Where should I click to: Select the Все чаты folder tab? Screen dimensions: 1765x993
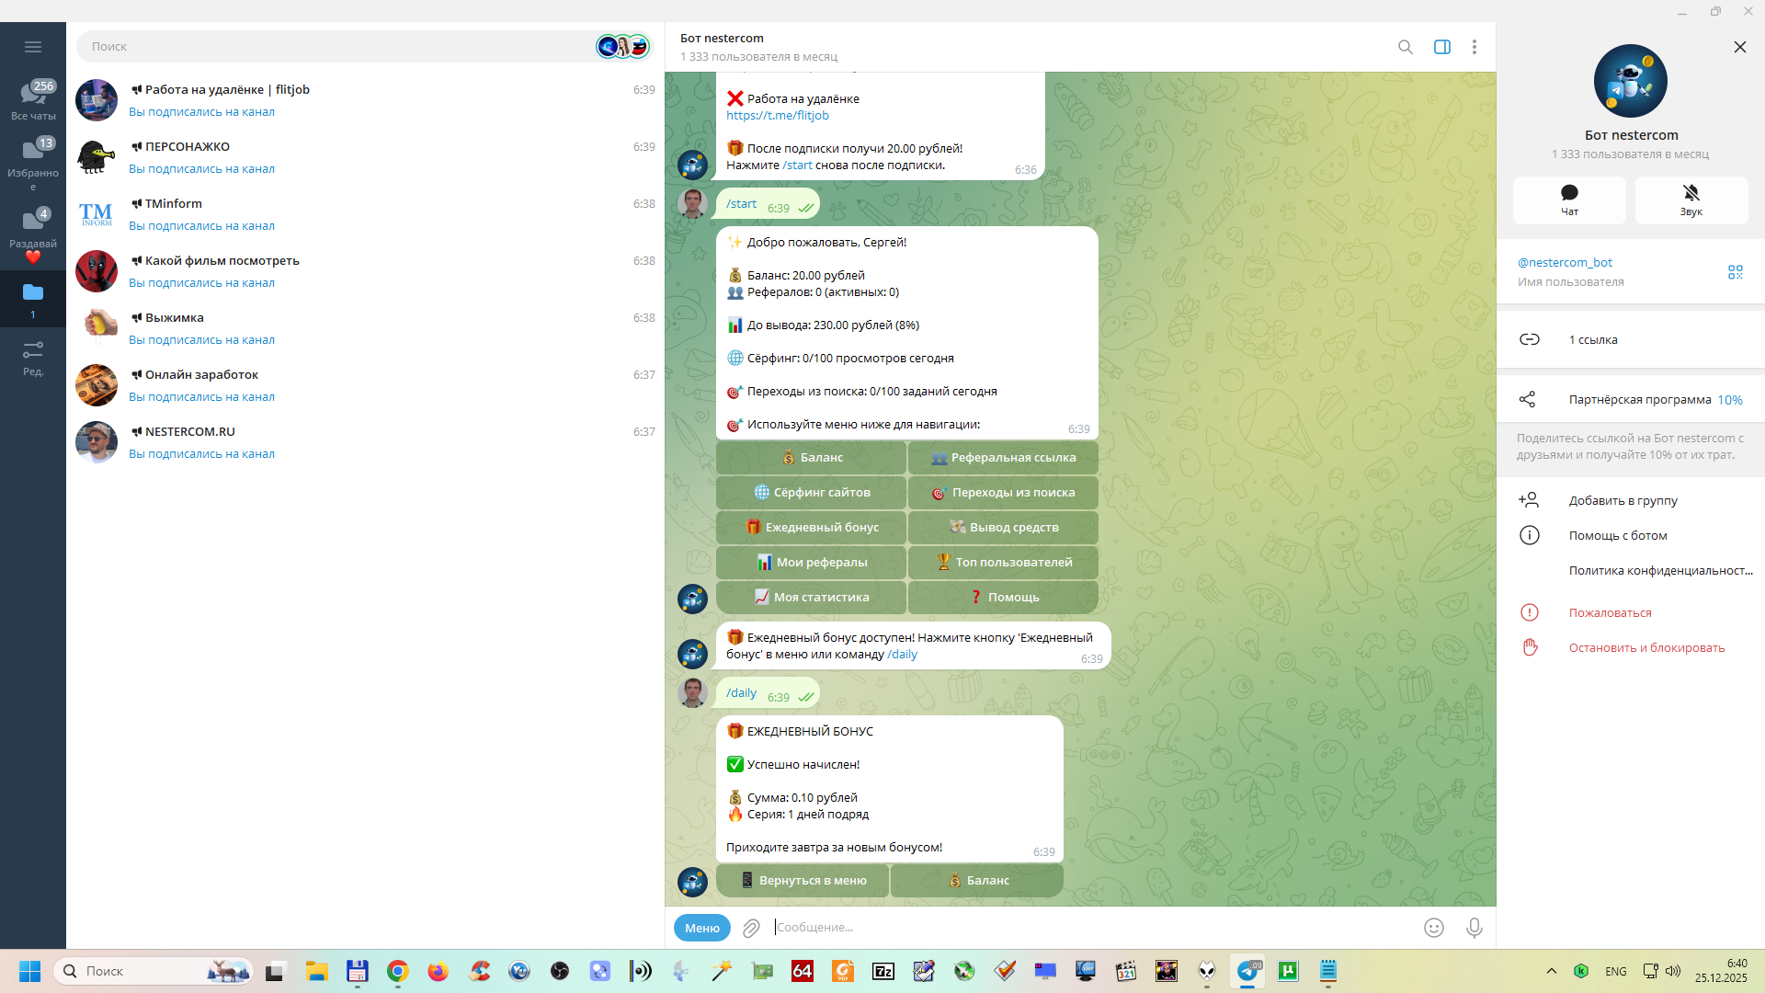coord(33,99)
